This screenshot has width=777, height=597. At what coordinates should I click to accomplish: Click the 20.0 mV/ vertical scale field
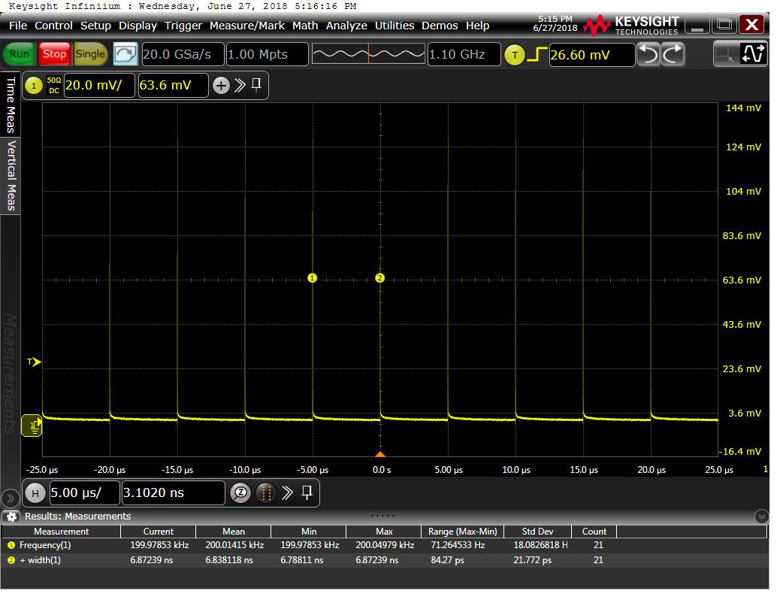pyautogui.click(x=99, y=86)
